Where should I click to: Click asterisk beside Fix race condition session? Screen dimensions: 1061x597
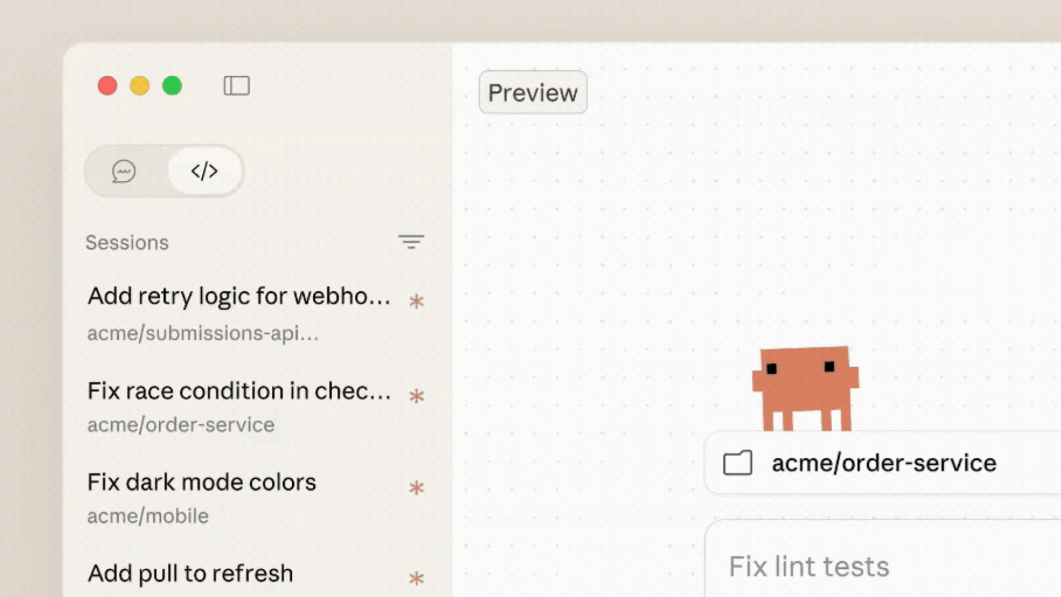416,396
